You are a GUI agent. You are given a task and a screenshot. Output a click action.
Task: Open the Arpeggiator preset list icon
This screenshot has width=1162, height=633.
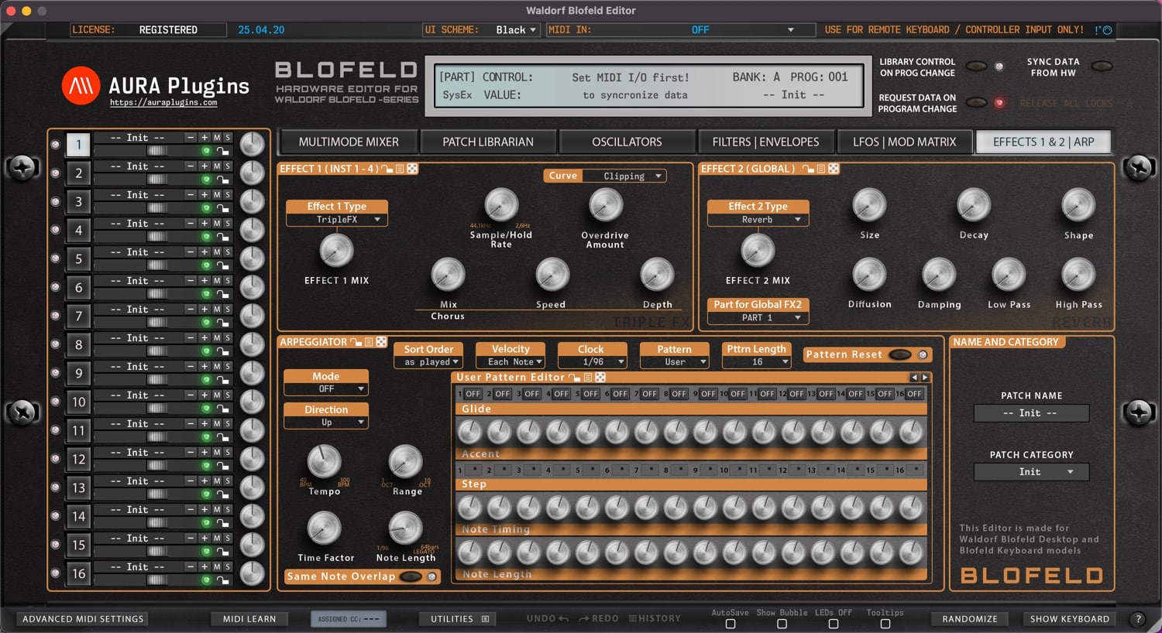369,342
